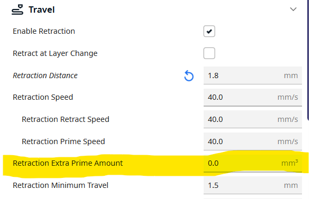Reset Retraction Distance with the revert arrow
The image size is (311, 199).
click(x=189, y=76)
